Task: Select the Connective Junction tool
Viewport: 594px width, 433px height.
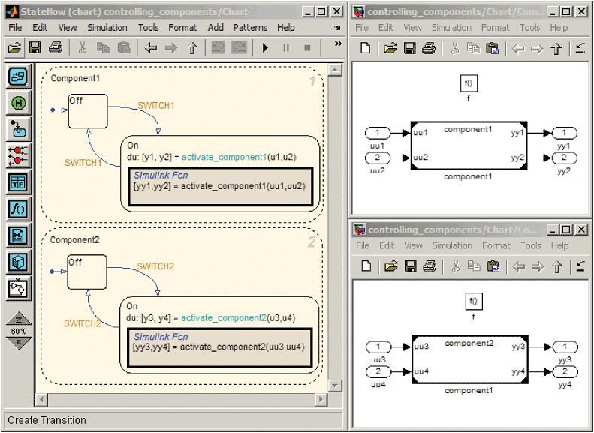Action: [18, 155]
